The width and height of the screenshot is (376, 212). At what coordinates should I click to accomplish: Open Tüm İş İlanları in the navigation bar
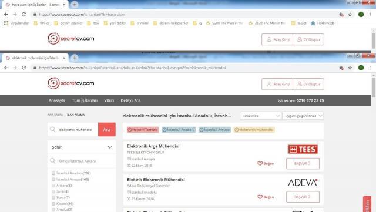point(85,100)
